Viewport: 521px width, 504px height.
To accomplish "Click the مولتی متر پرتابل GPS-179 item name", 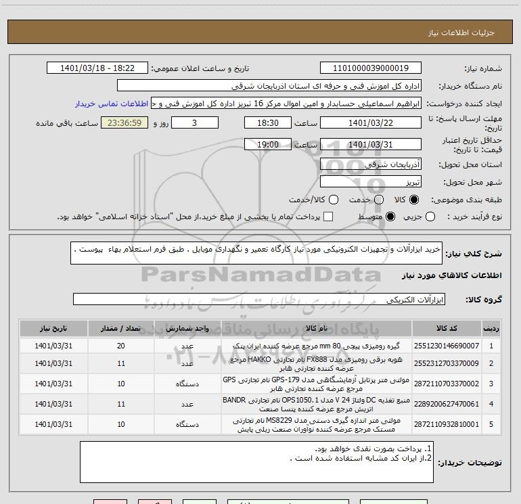I will (x=317, y=384).
